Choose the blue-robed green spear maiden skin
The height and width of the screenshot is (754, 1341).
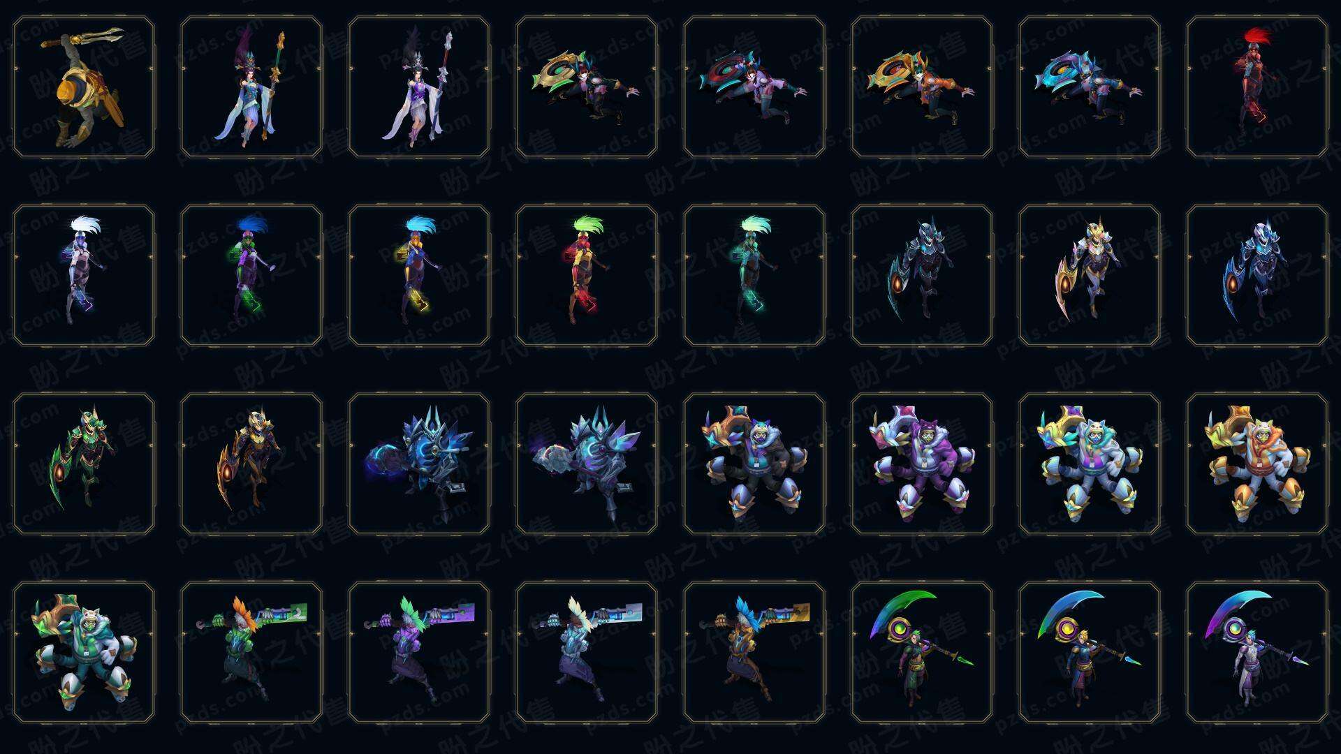coord(251,87)
